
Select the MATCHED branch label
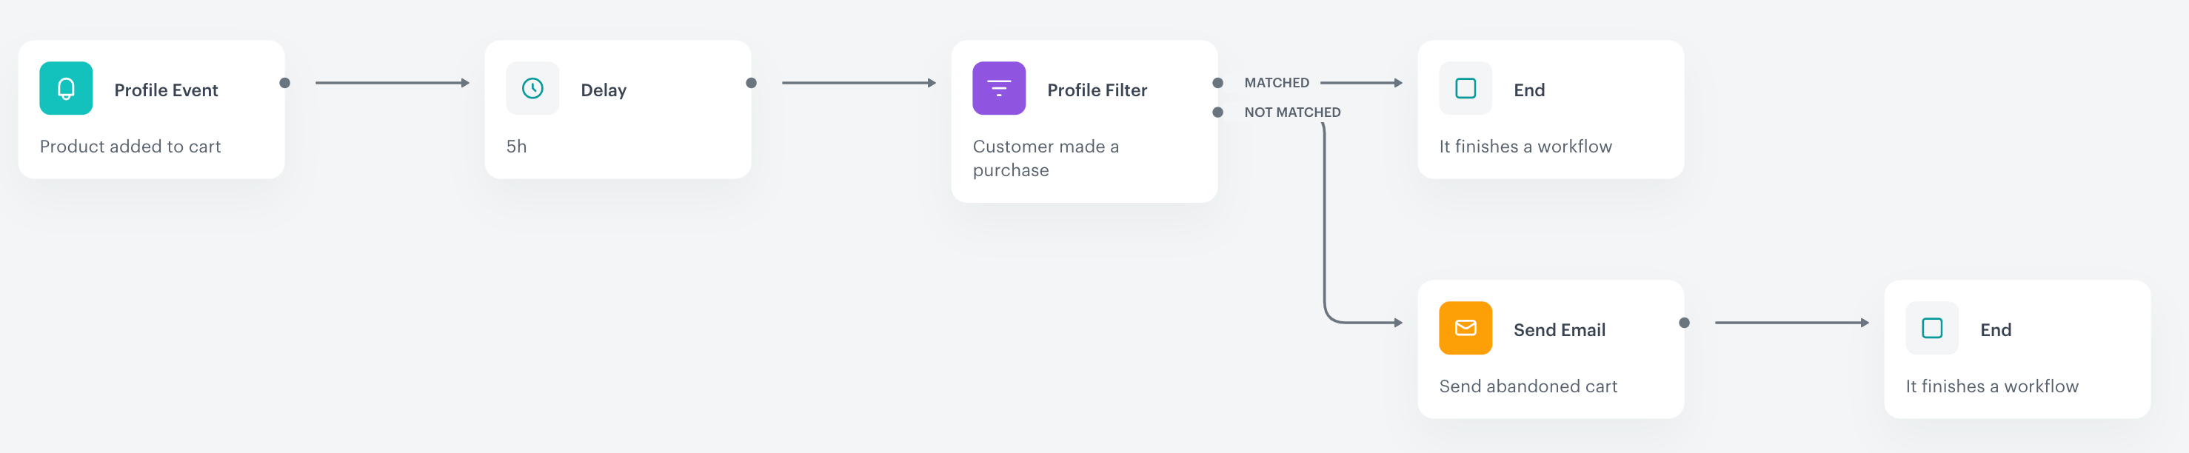[1277, 82]
